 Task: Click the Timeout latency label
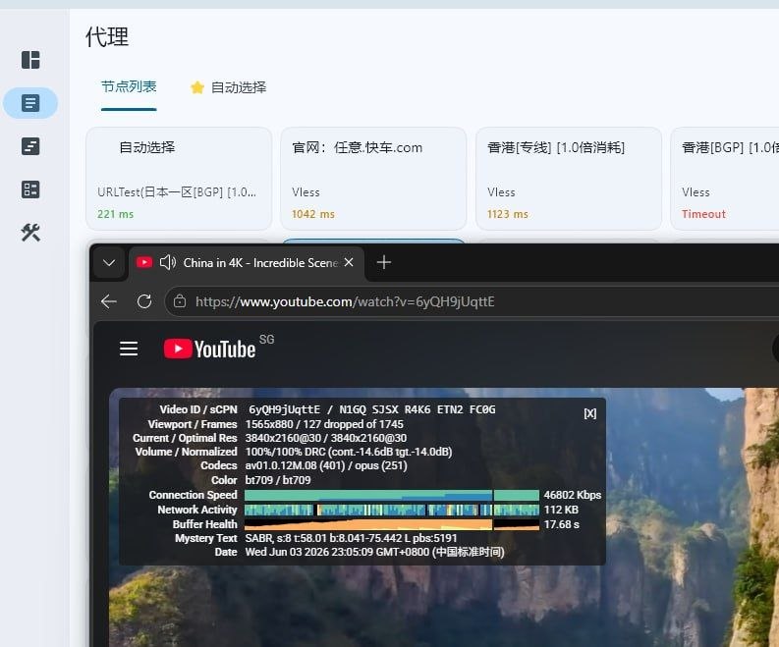point(703,214)
